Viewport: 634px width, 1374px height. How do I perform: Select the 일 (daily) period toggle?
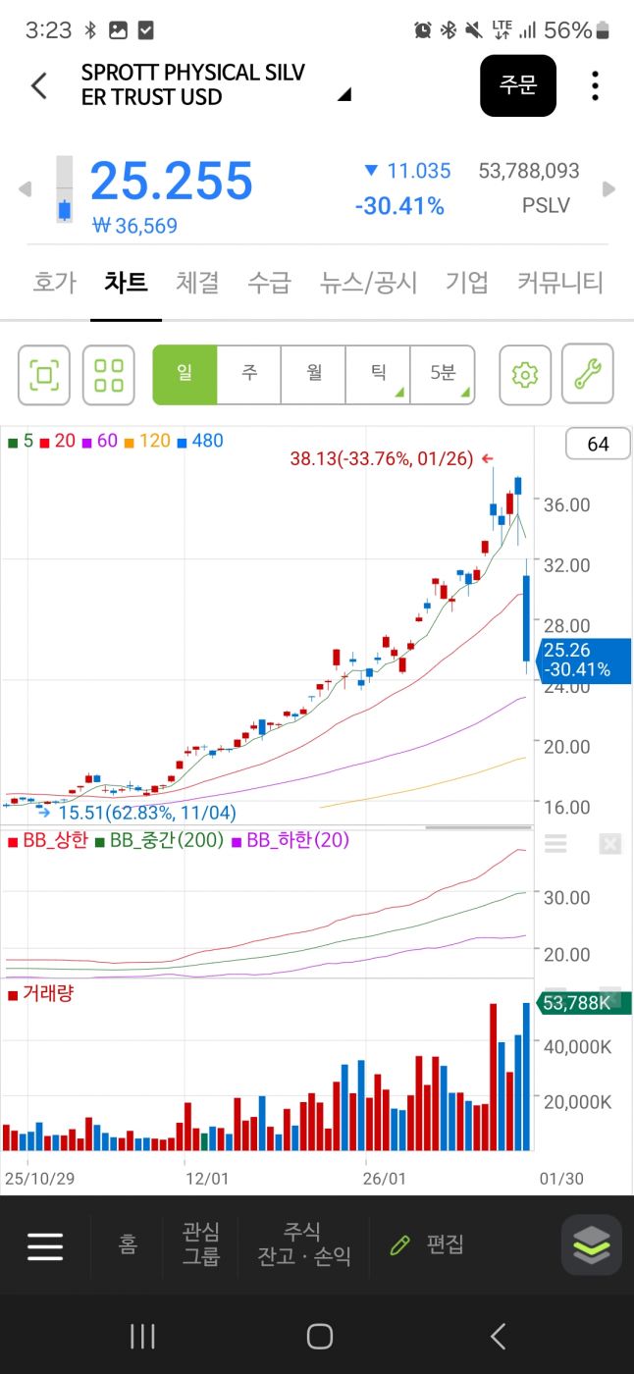click(185, 374)
